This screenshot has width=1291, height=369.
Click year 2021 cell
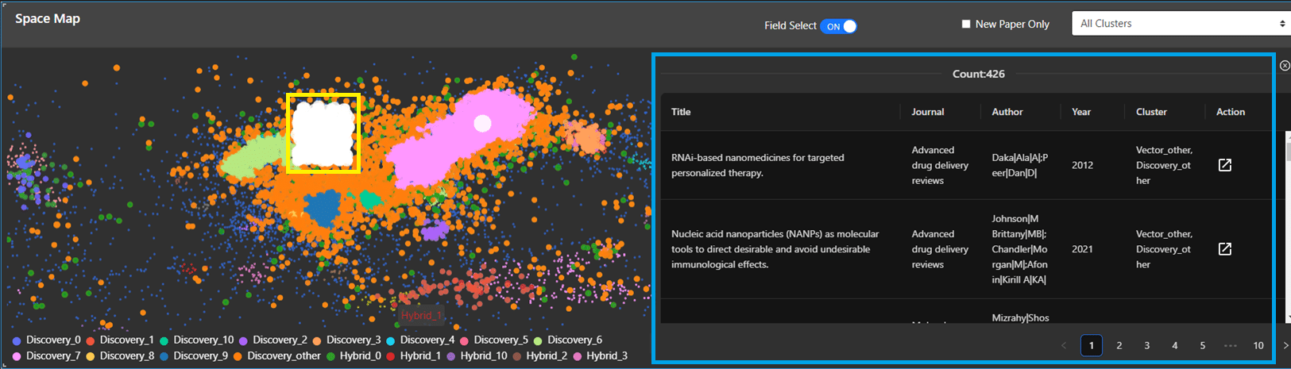pos(1082,249)
